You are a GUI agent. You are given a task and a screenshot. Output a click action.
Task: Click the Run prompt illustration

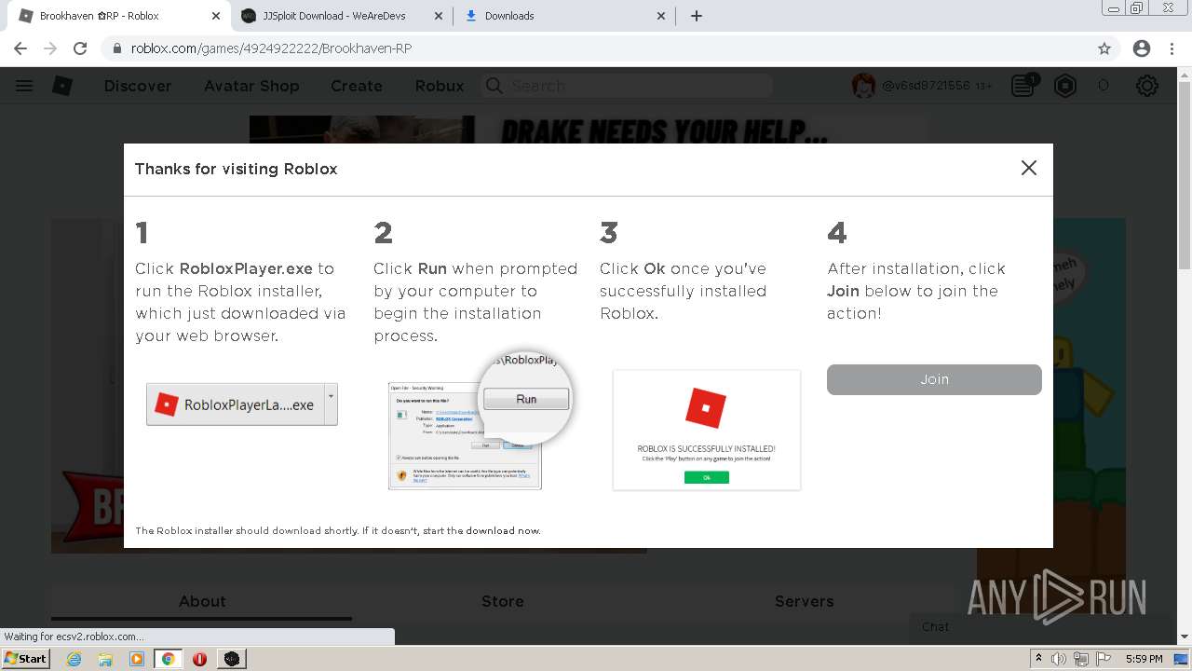coord(479,422)
